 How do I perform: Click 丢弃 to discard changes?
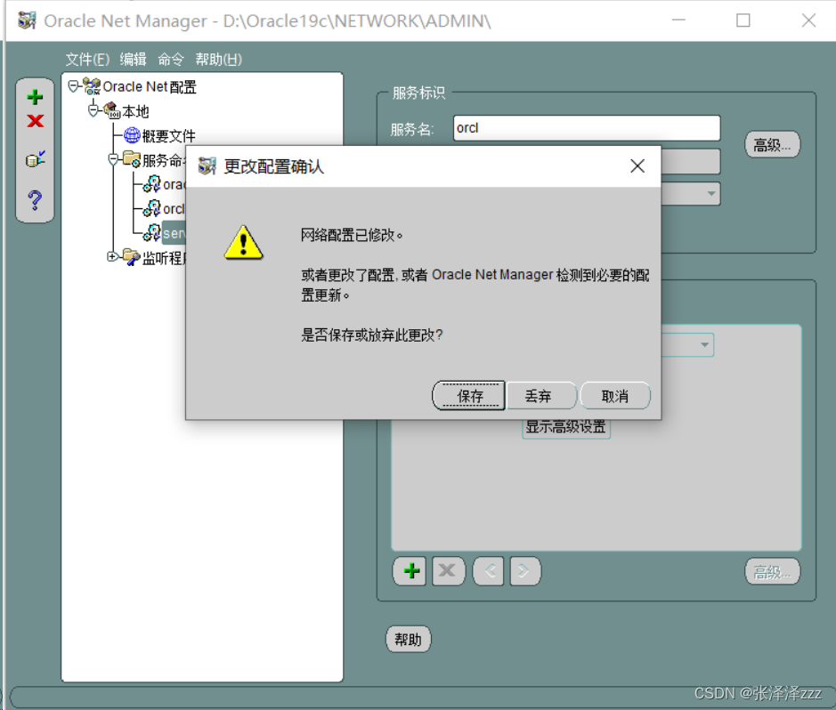[x=541, y=396]
